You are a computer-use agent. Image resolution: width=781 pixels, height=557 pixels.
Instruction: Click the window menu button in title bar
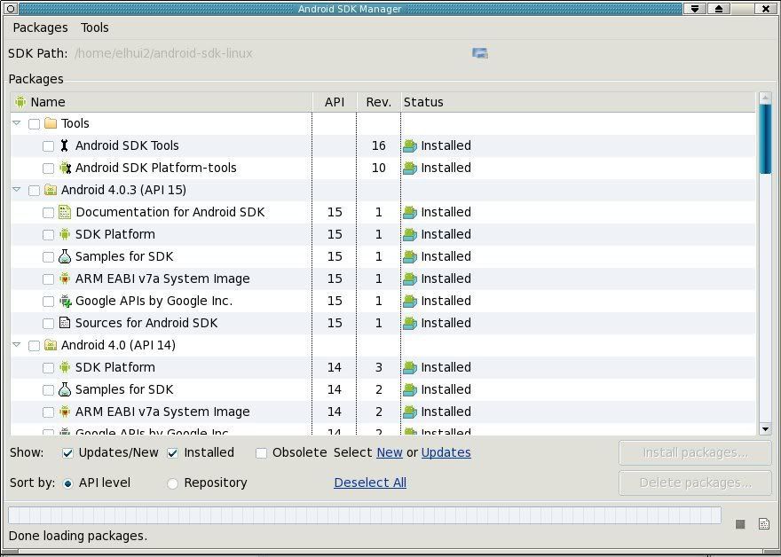click(x=11, y=8)
